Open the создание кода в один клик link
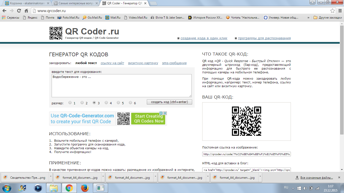Screen dimensions: 344x193 [204, 38]
